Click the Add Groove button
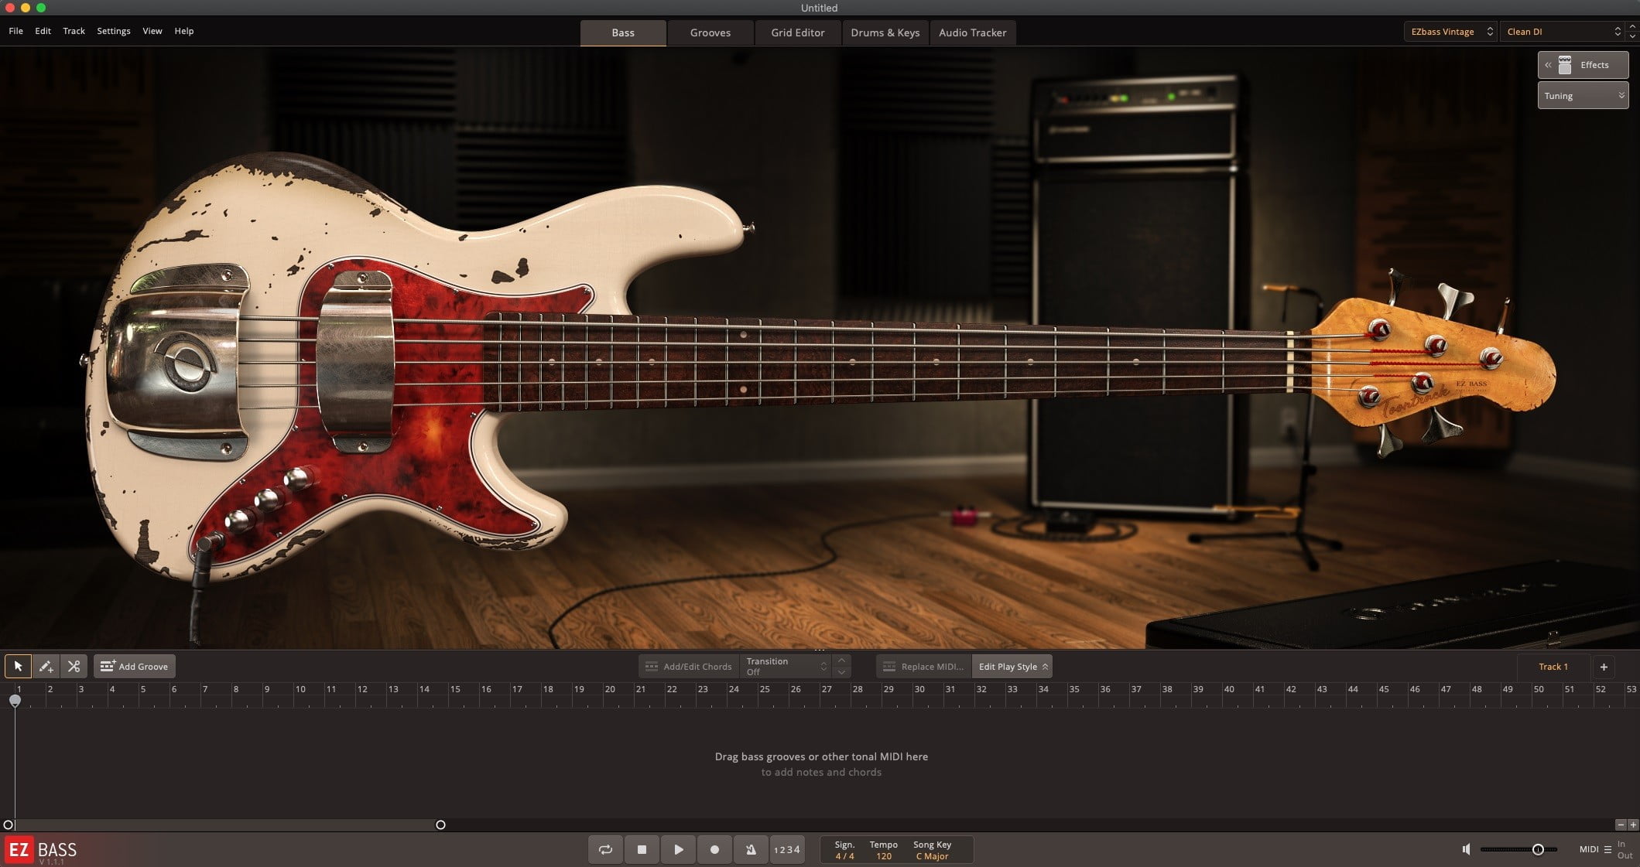The width and height of the screenshot is (1640, 867). pyautogui.click(x=135, y=666)
